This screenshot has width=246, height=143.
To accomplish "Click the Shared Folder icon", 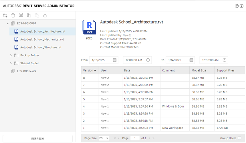I will (x=16, y=63).
